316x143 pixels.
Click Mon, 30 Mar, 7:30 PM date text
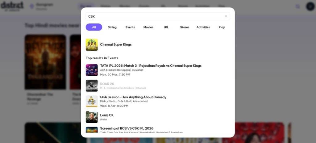click(x=115, y=75)
